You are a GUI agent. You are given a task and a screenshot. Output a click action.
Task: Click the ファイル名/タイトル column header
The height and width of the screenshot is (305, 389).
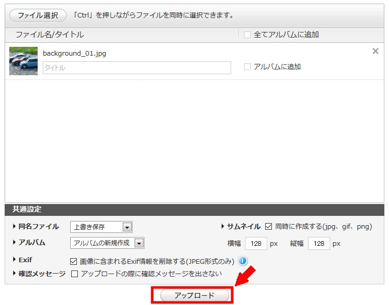point(50,35)
